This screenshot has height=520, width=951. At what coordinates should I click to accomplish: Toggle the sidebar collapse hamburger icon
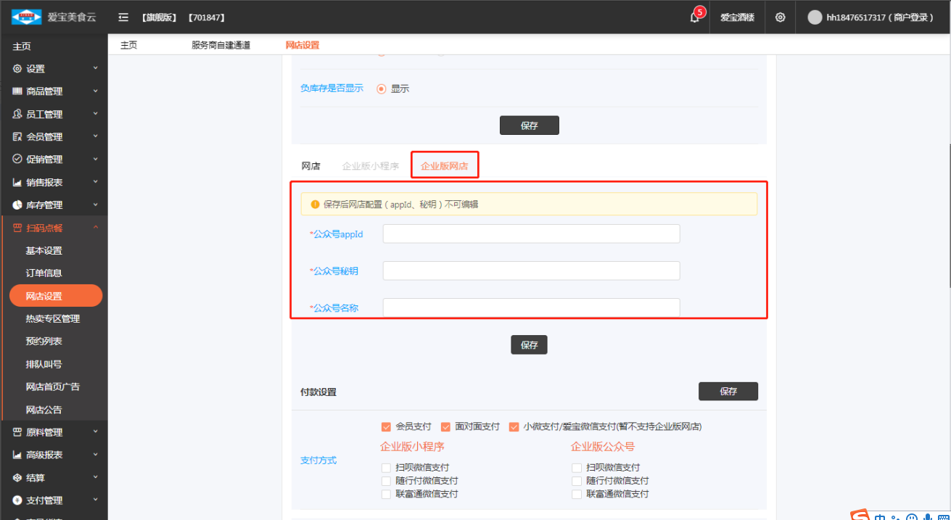click(x=123, y=17)
